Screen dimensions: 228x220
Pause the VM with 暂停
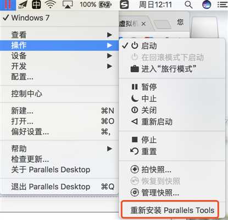172,87
